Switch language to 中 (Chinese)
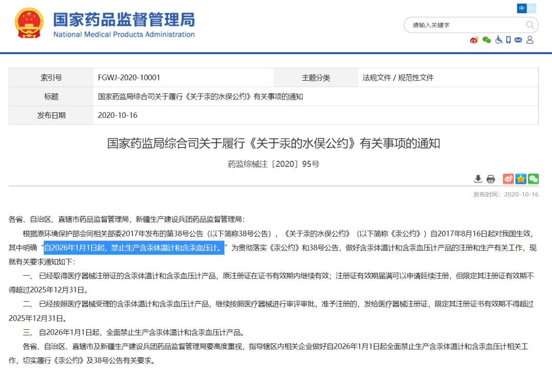The height and width of the screenshot is (369, 552). (522, 8)
